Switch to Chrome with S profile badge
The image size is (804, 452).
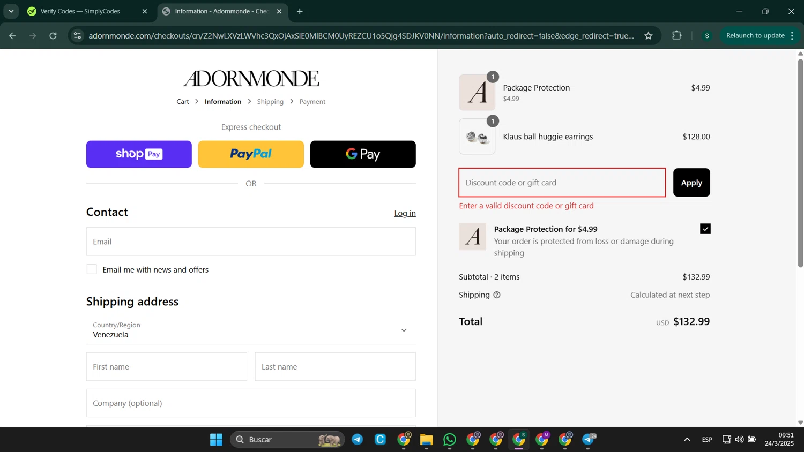click(x=519, y=440)
